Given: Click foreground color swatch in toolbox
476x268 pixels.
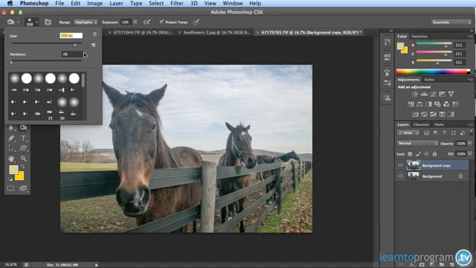Looking at the screenshot, I should tap(13, 170).
